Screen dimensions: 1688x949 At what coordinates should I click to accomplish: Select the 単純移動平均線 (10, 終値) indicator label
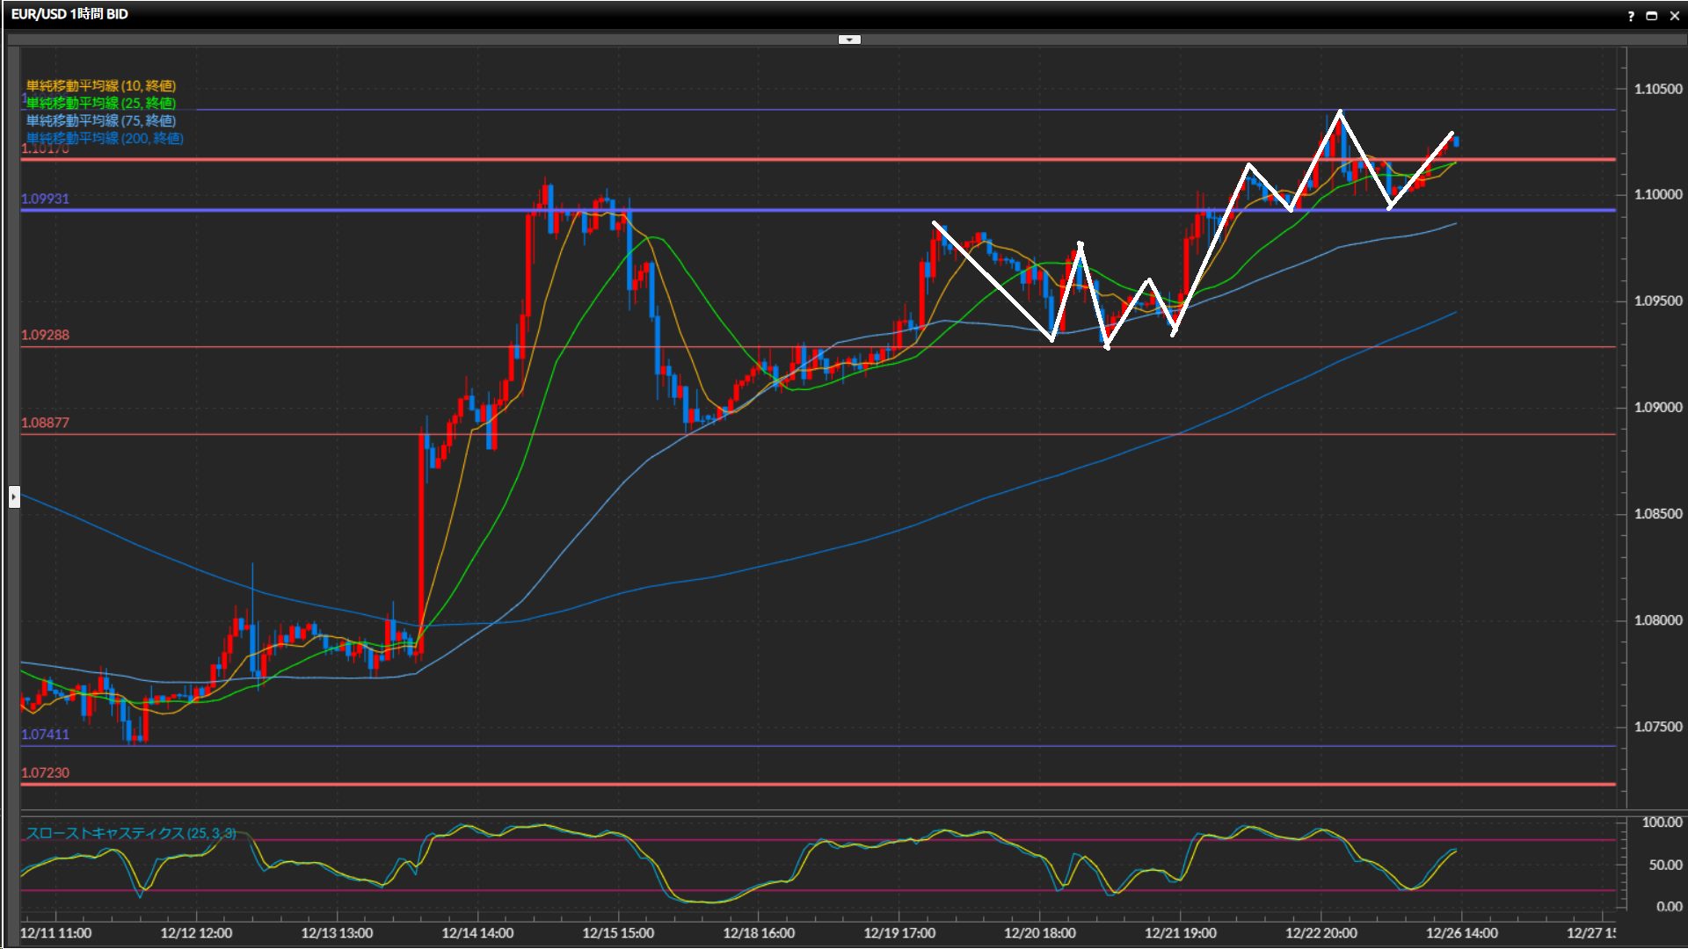coord(101,85)
